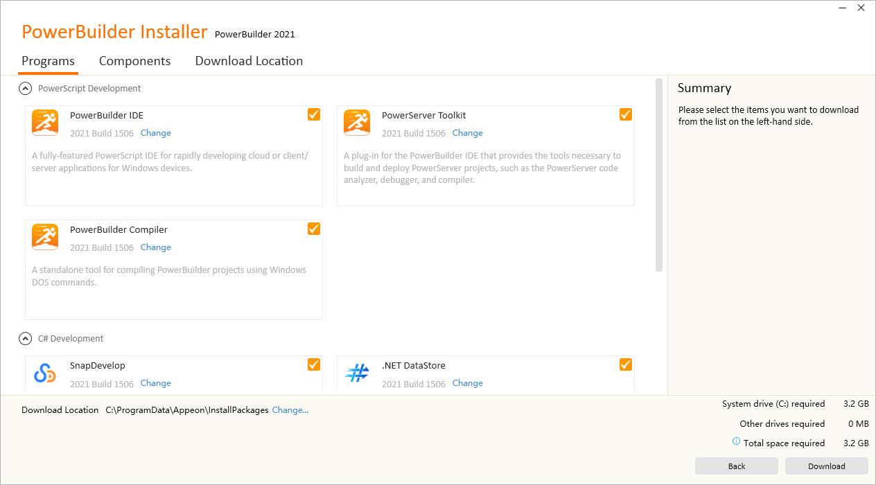Click the PowerBuilder IDE program icon

click(45, 123)
